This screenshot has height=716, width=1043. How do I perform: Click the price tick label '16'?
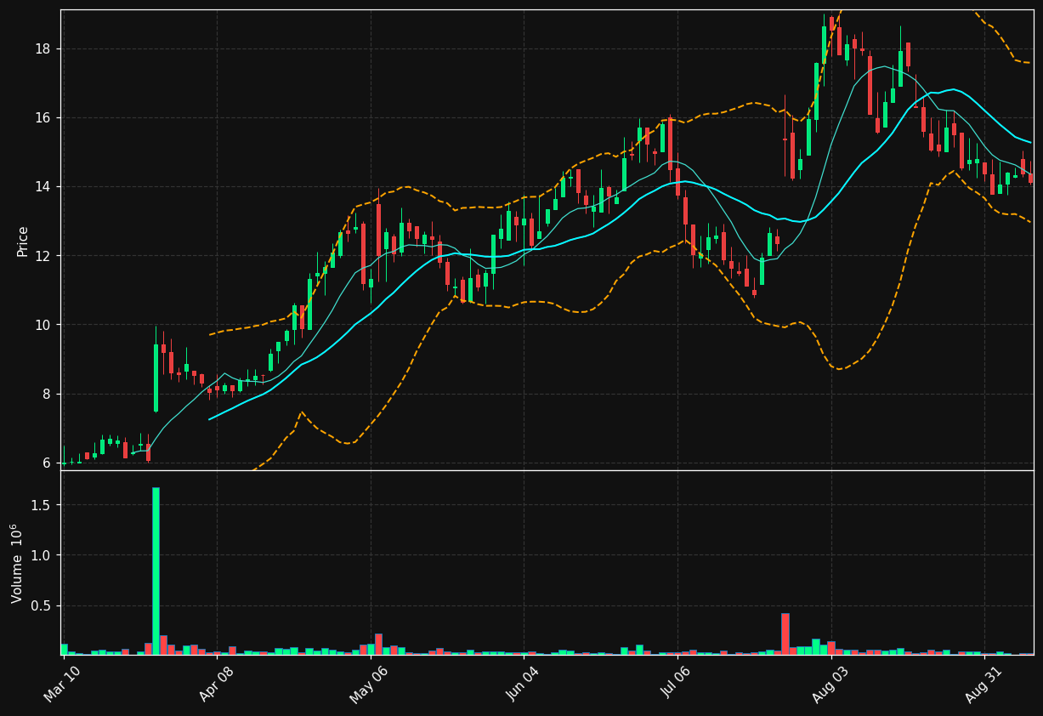[x=43, y=117]
